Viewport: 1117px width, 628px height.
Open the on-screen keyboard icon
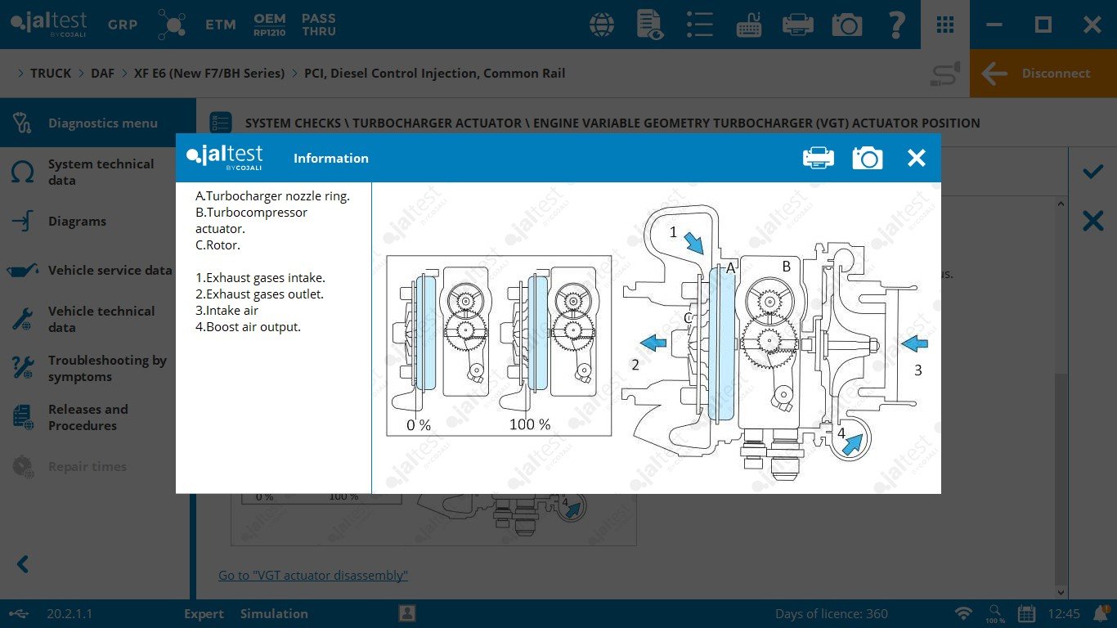click(749, 25)
